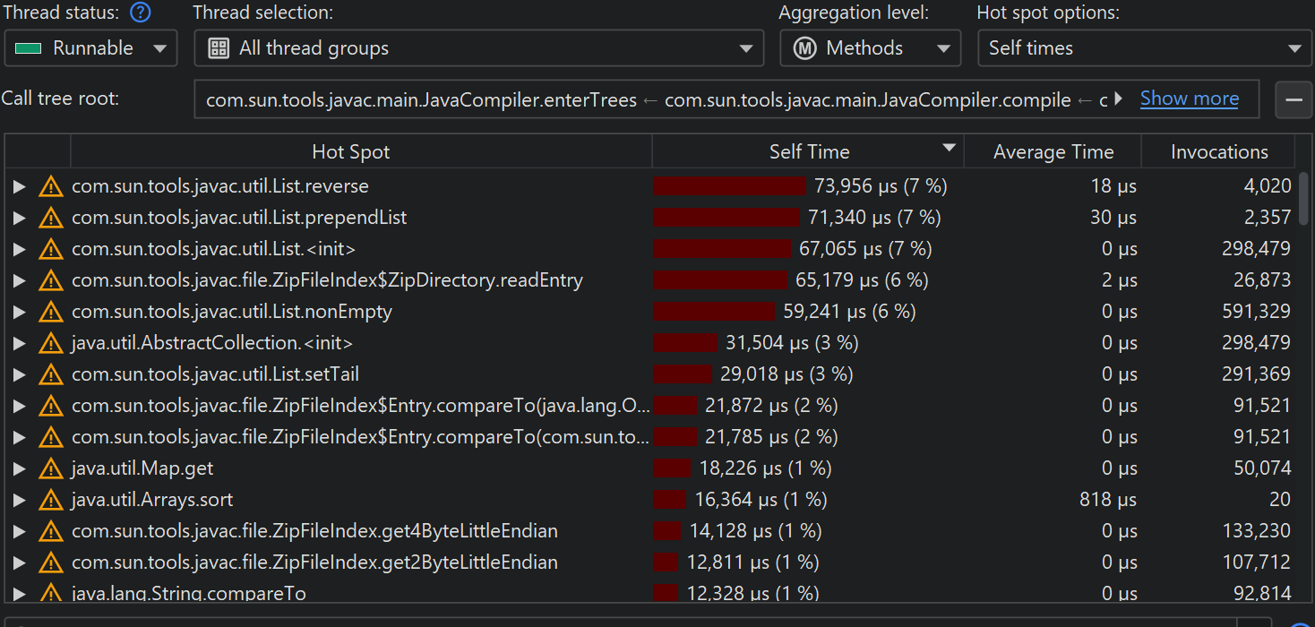The width and height of the screenshot is (1315, 627).
Task: Sort by the Invocations column header
Action: tap(1218, 152)
